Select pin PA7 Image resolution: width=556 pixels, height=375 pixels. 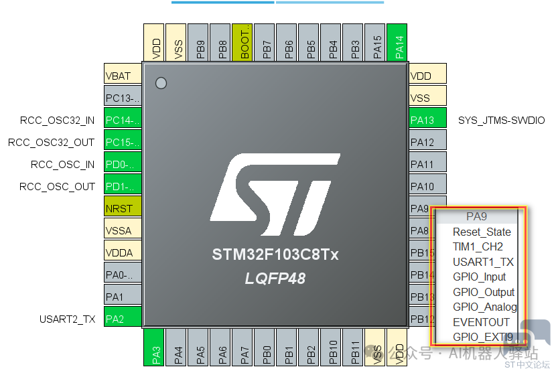click(242, 348)
